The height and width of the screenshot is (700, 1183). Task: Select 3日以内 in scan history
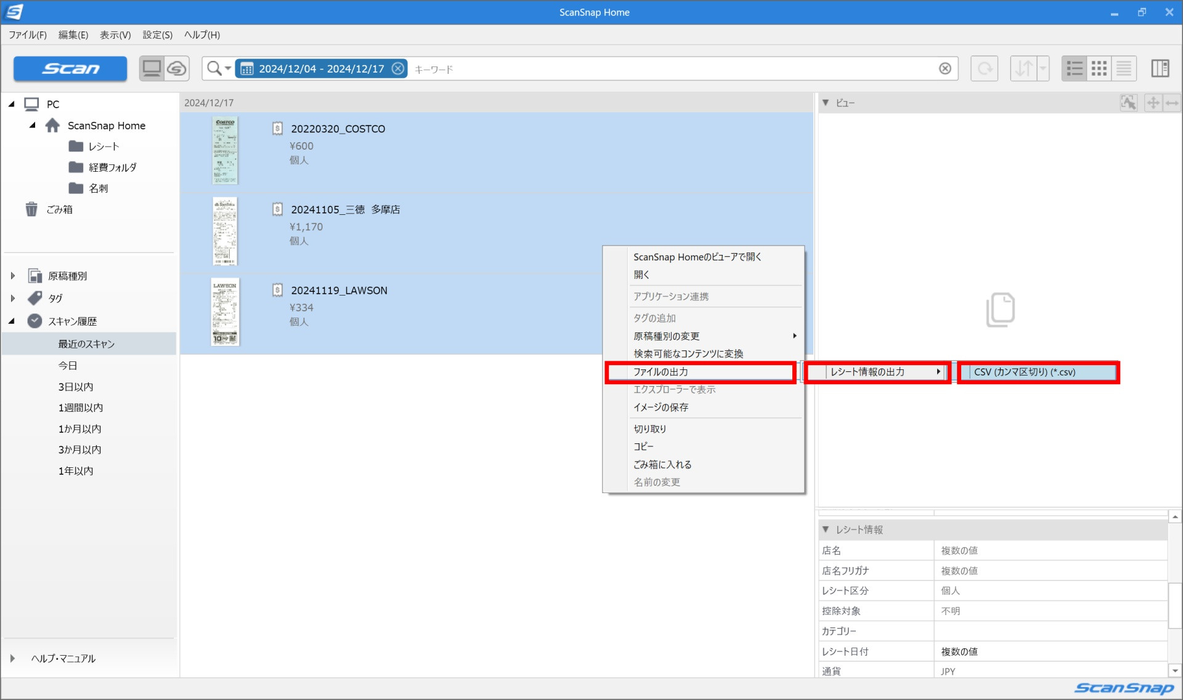[76, 387]
